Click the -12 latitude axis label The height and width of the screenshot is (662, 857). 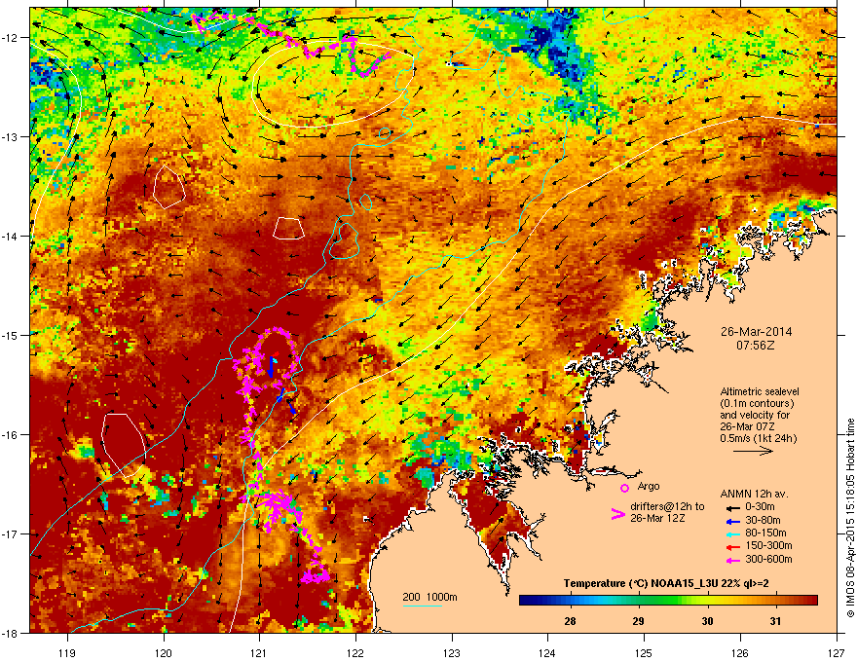[11, 38]
